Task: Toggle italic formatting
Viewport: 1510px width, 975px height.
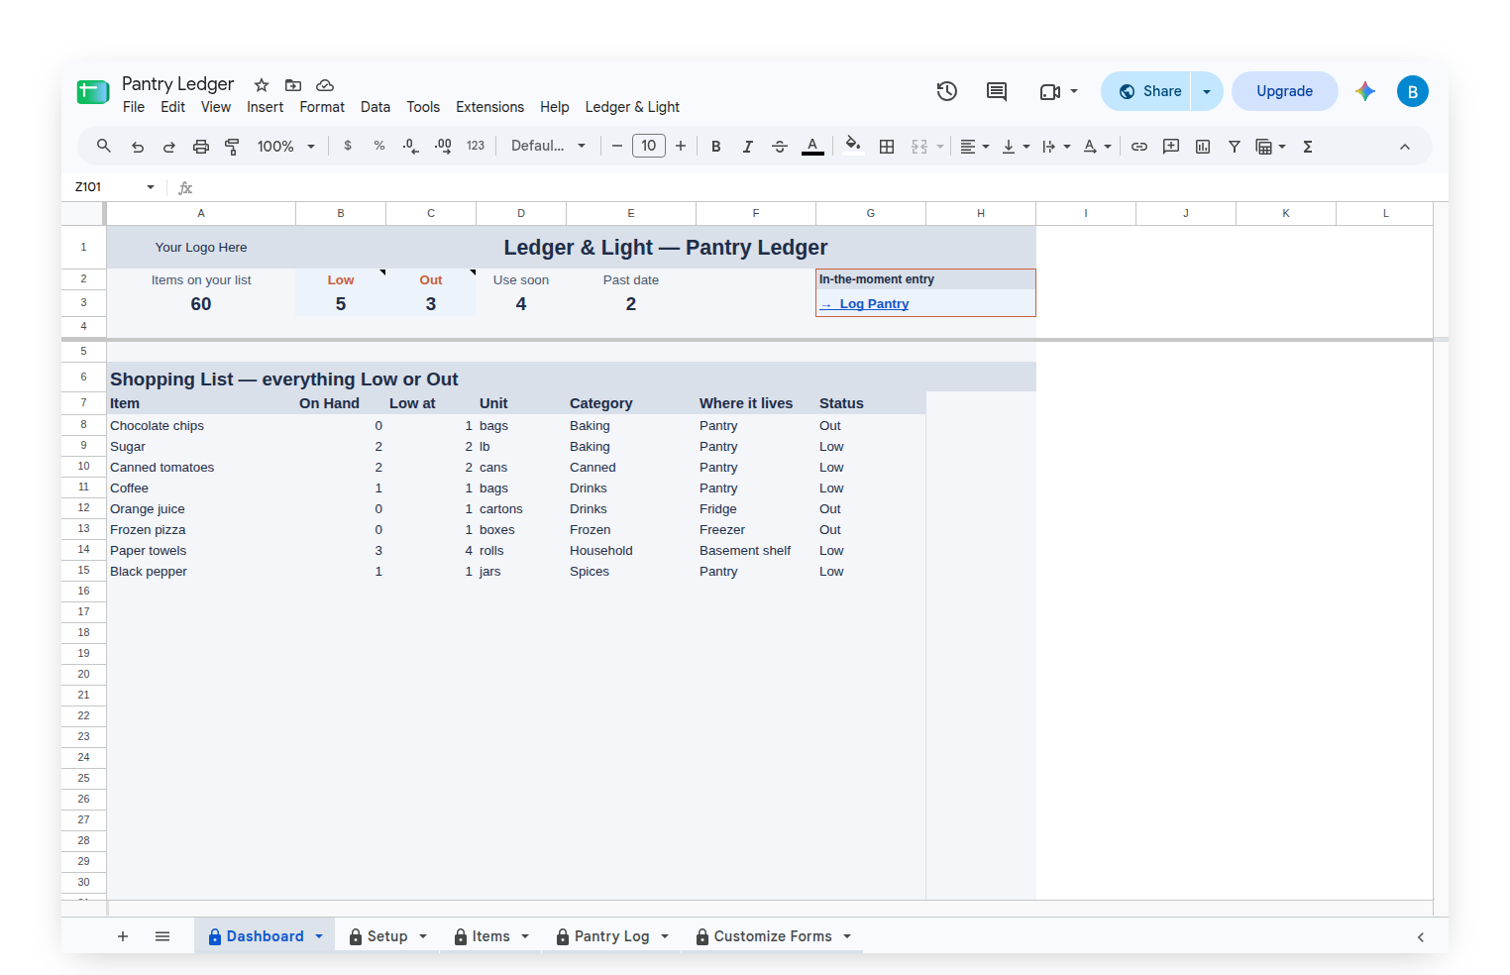Action: click(748, 147)
